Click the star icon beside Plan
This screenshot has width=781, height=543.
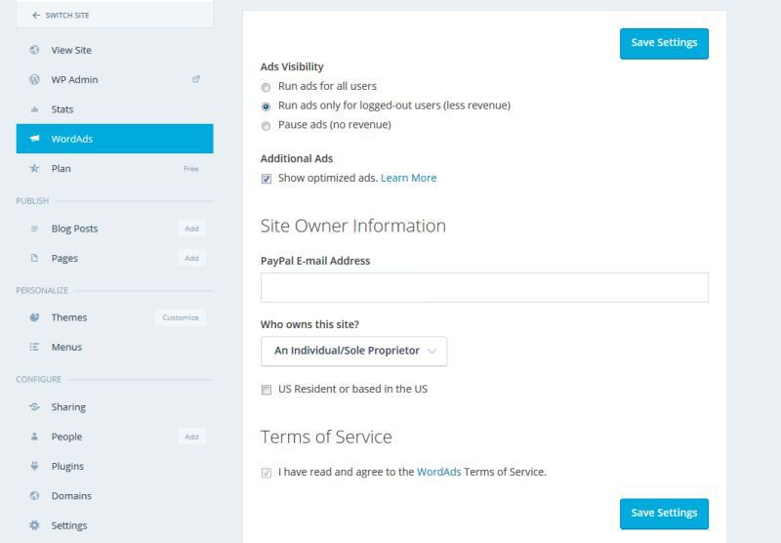coord(34,169)
